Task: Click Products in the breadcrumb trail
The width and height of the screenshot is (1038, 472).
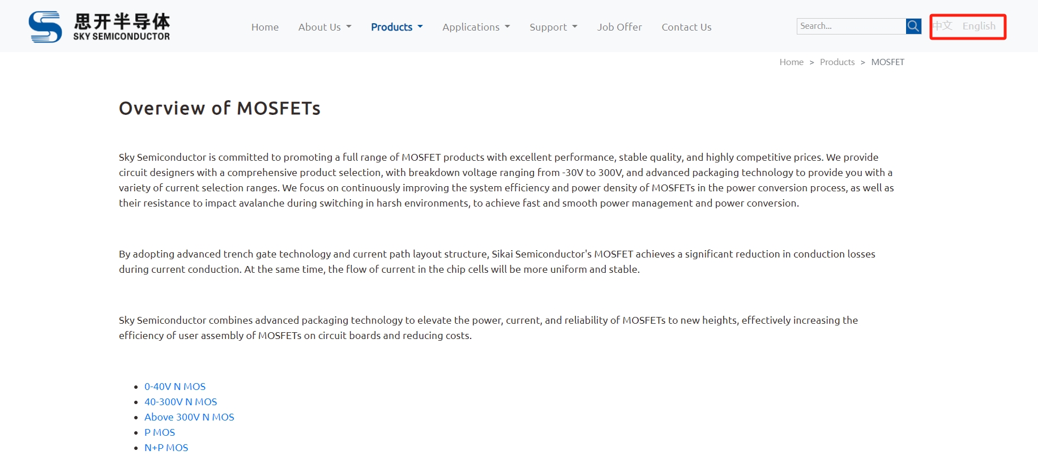Action: click(837, 62)
